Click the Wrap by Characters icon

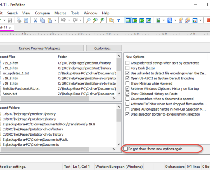[135, 20]
